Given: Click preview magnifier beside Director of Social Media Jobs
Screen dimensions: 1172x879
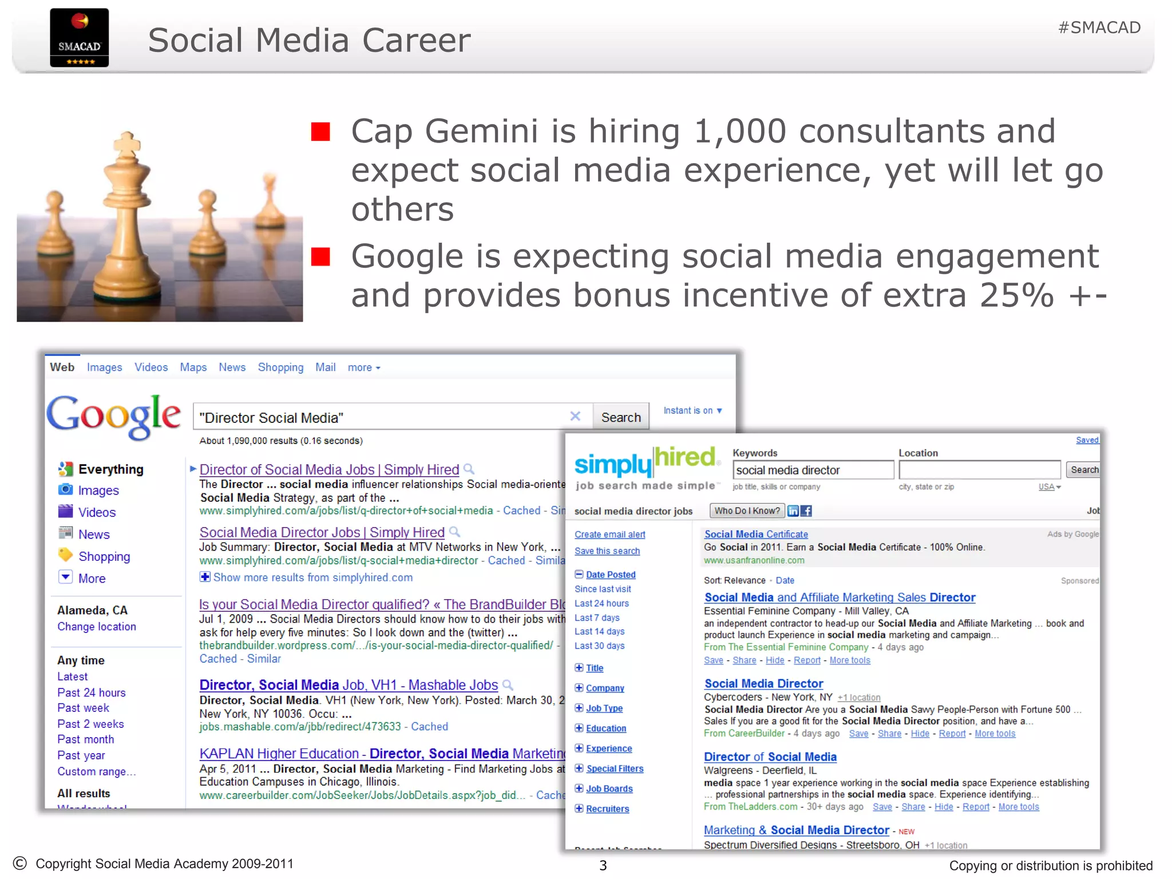Looking at the screenshot, I should click(x=469, y=469).
